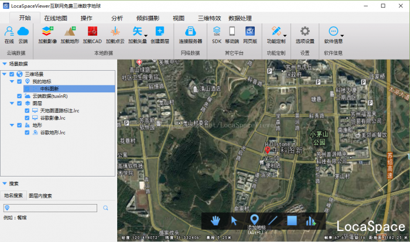Select 天地图道路标注.lrc tree row

click(60, 110)
